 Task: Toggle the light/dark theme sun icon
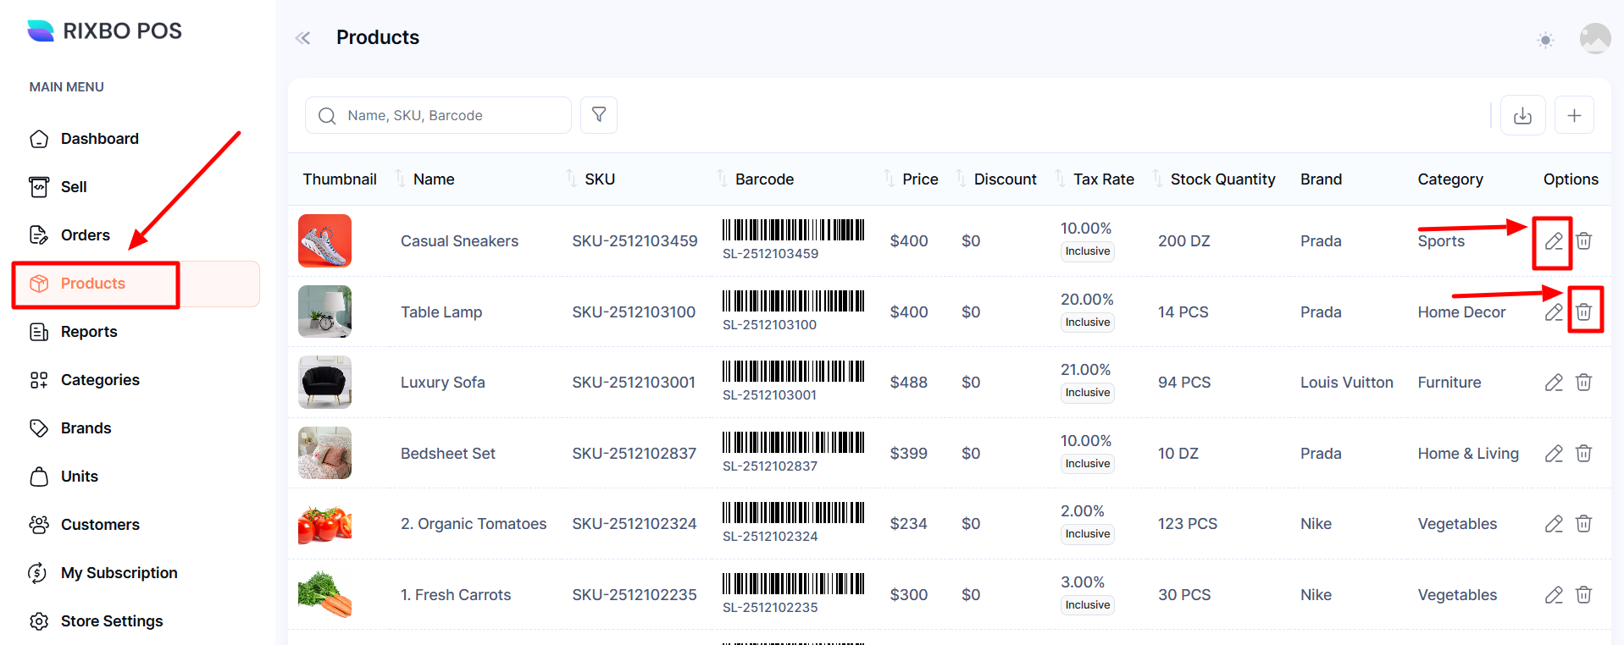[1545, 40]
